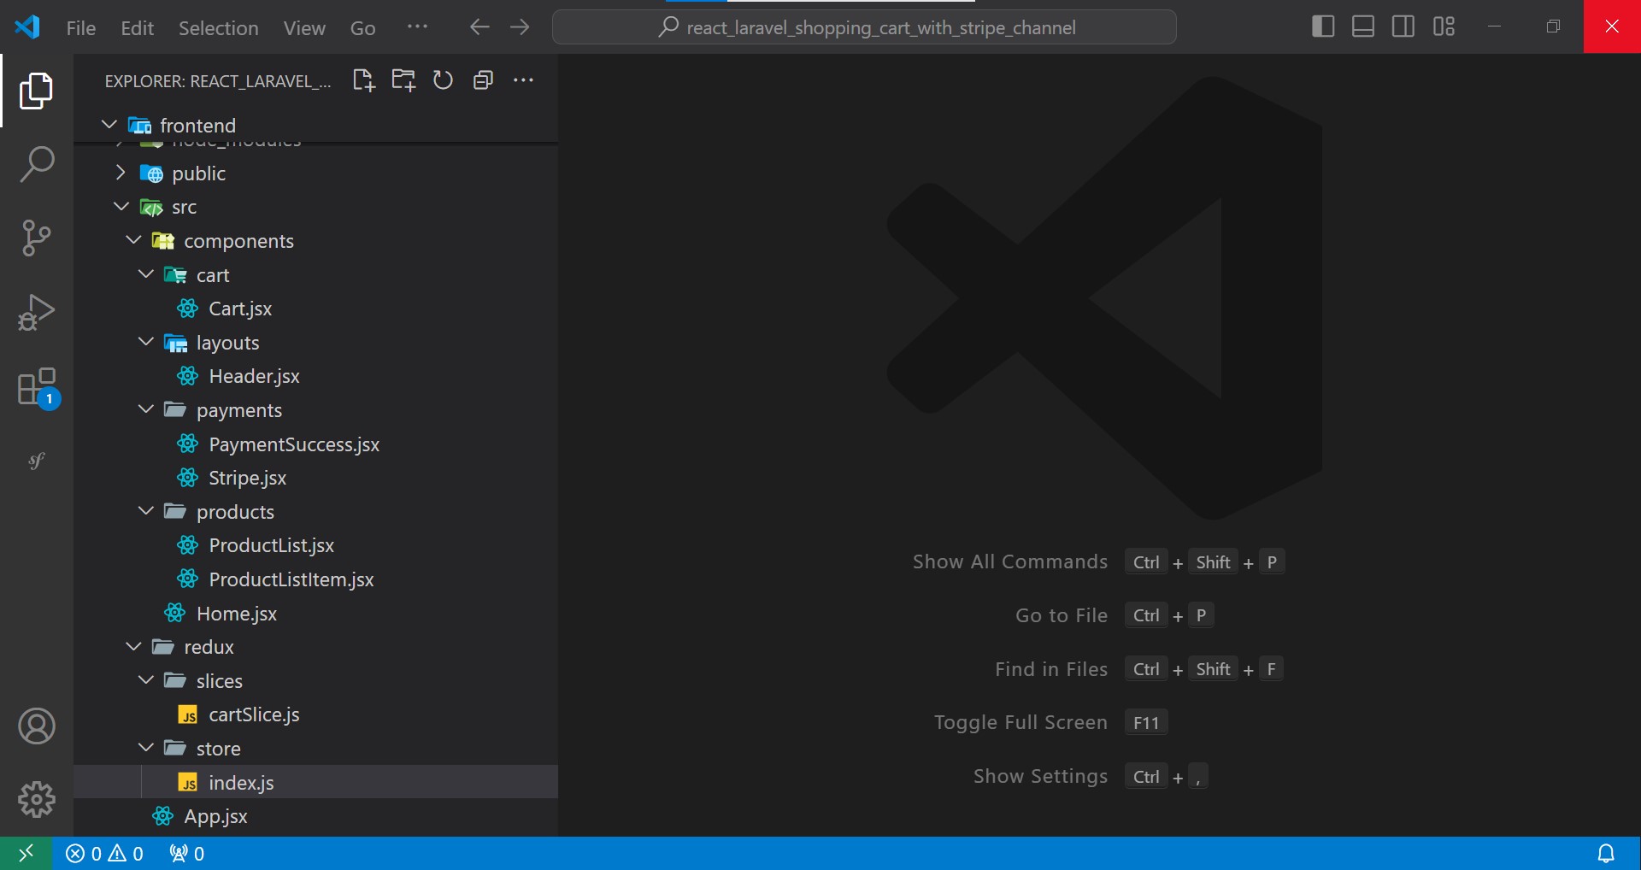Open the Accounts menu icon
The image size is (1641, 870).
pos(37,726)
